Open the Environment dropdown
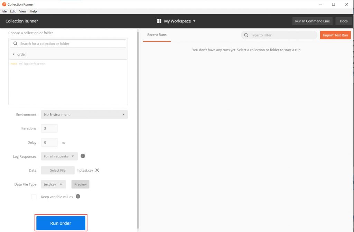Viewport: 354px width, 232px height. point(84,115)
